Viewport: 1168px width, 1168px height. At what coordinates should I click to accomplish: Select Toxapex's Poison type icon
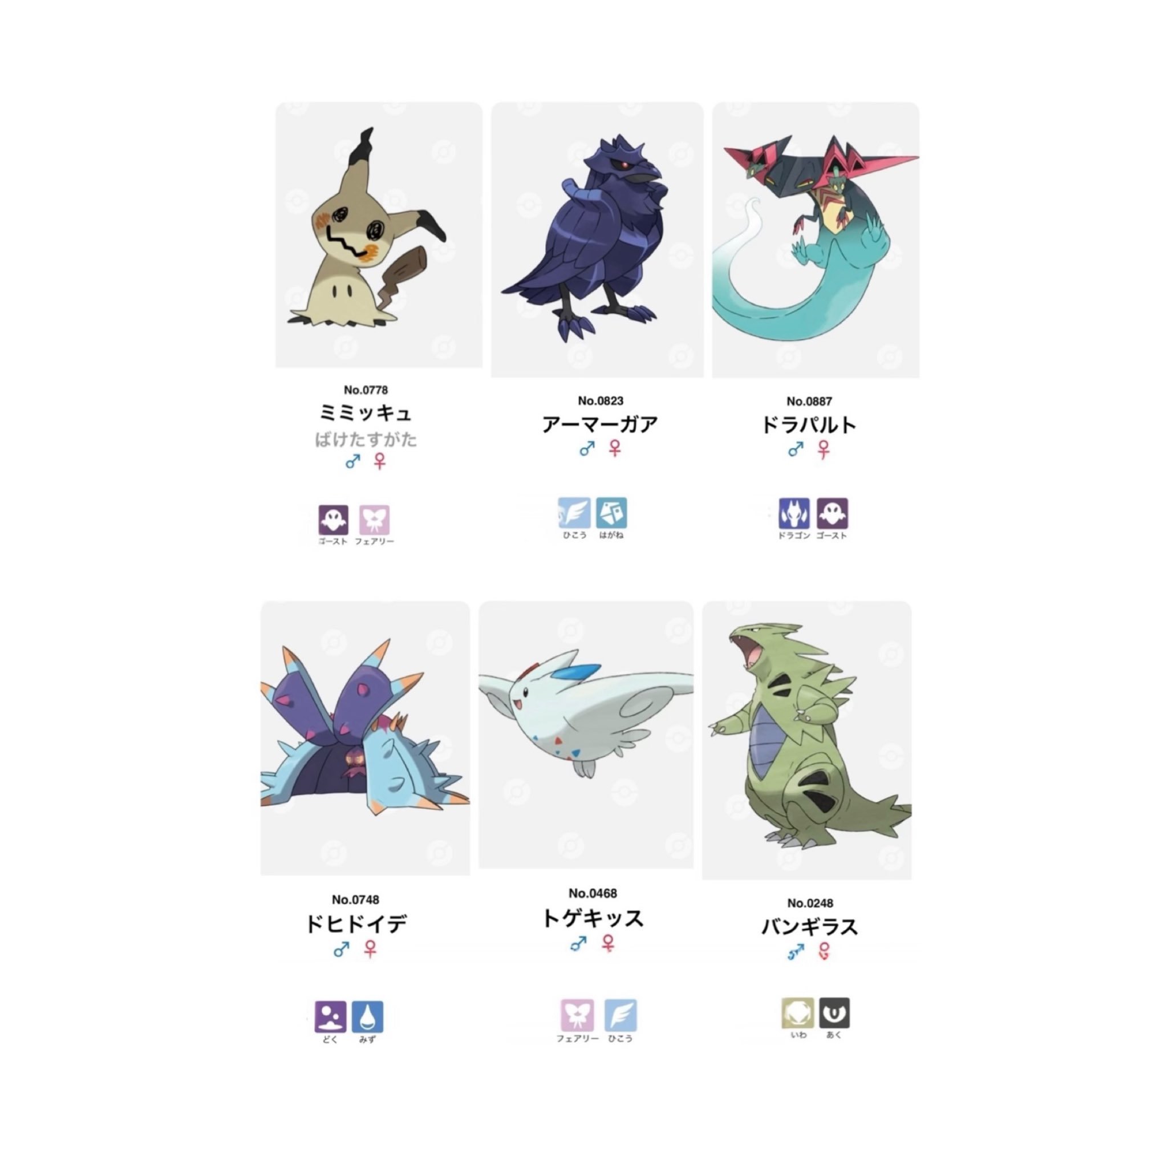coord(331,1017)
